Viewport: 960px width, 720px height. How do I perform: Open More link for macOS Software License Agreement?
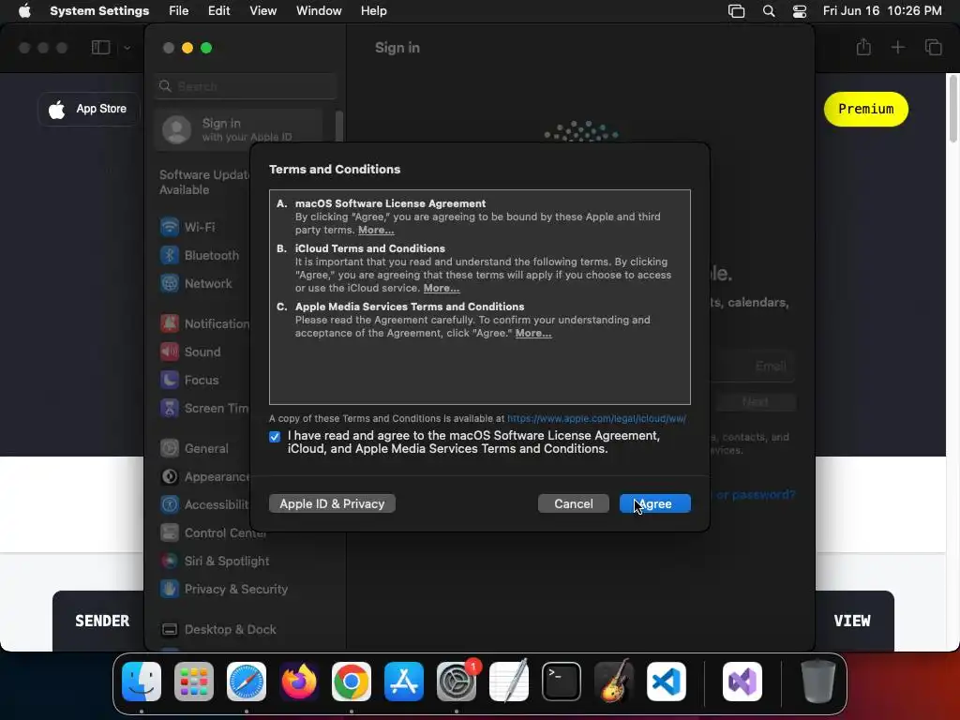(x=376, y=231)
